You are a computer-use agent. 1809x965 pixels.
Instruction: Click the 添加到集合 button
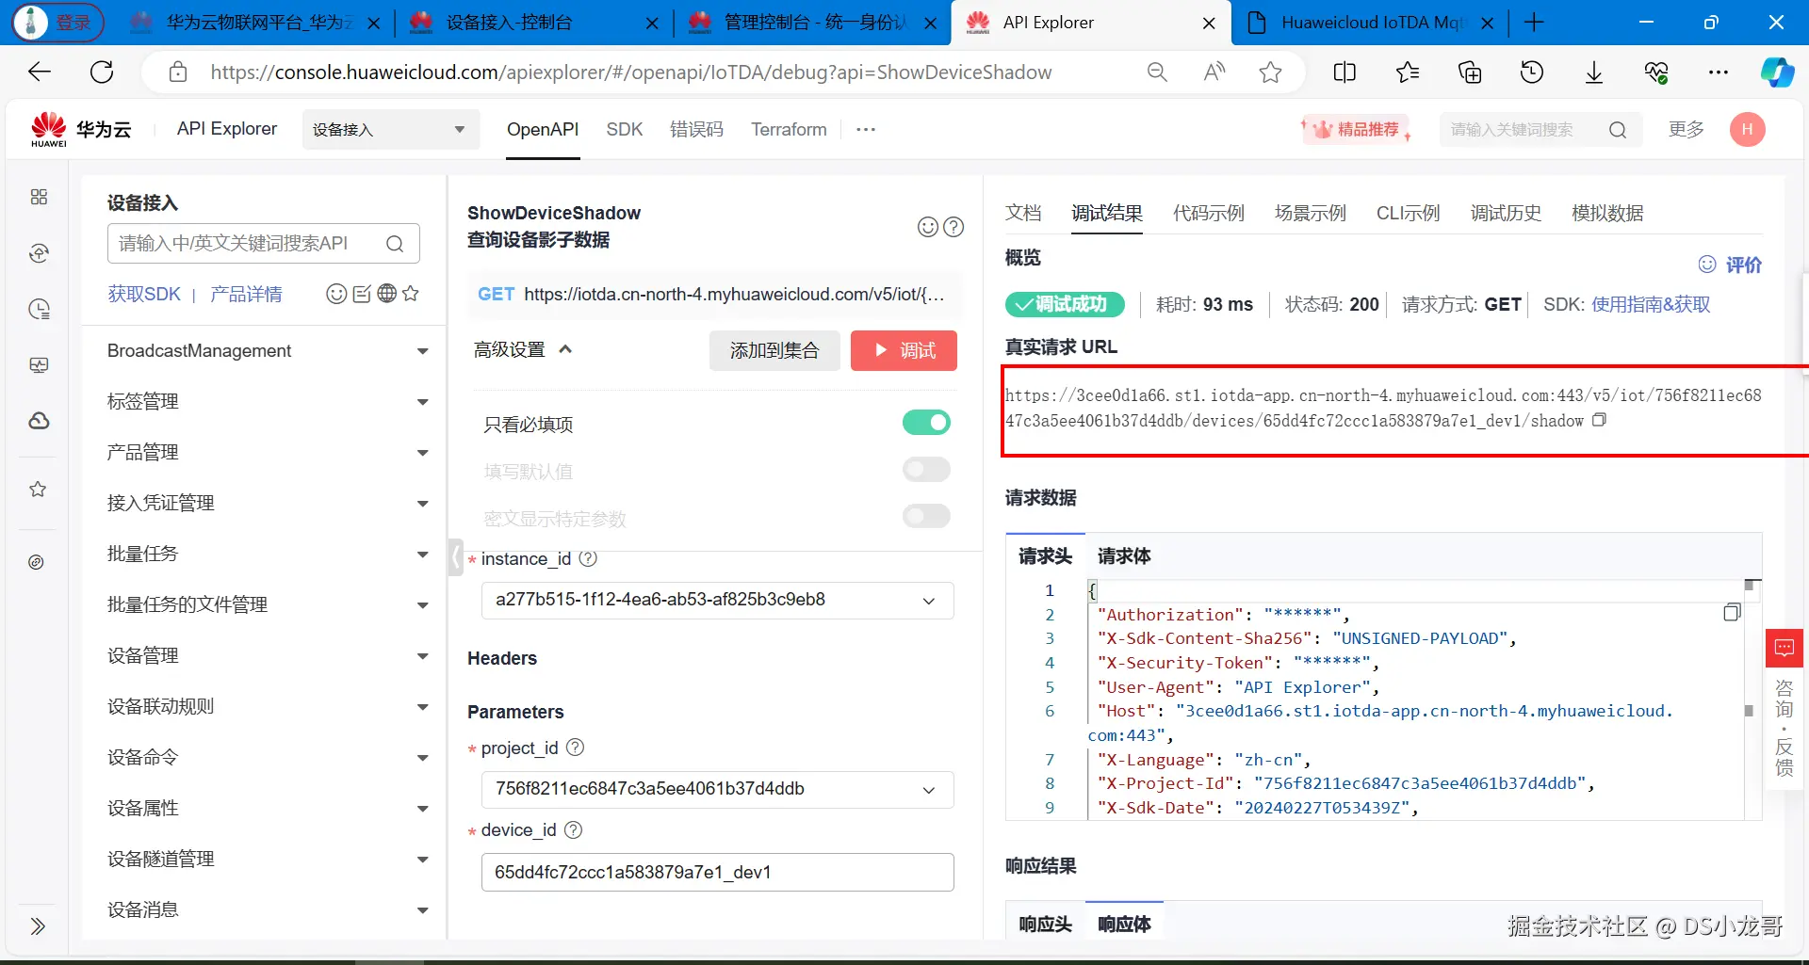[774, 350]
